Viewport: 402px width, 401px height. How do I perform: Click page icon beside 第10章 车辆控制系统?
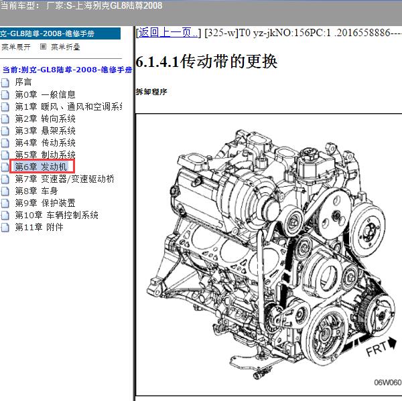coord(5,215)
